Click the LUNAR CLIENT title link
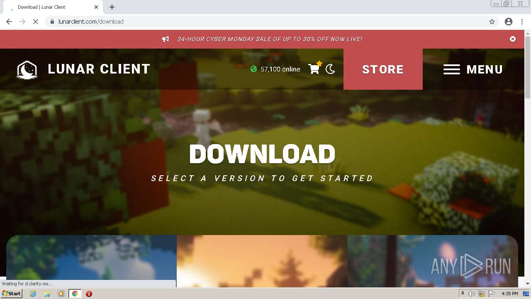This screenshot has width=531, height=299. point(99,69)
